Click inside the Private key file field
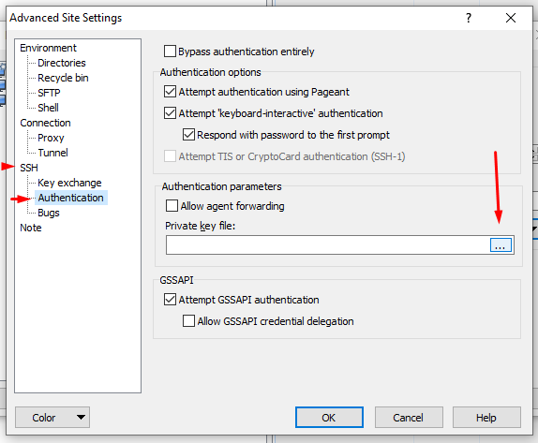538x443 pixels. pos(328,245)
